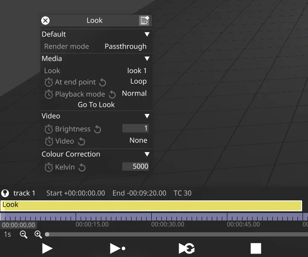The height and width of the screenshot is (257, 308).
Task: Collapse the Media section
Action: 147,59
